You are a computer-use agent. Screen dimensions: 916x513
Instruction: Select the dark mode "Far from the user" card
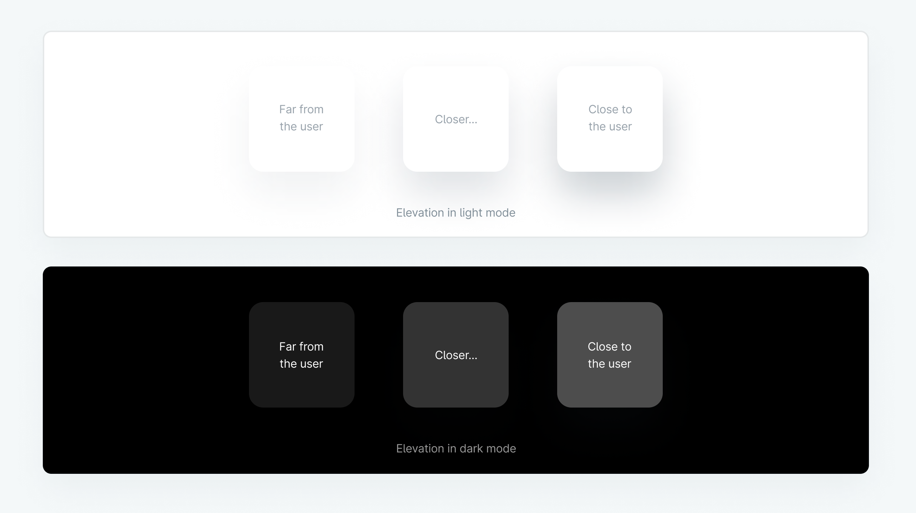[302, 355]
